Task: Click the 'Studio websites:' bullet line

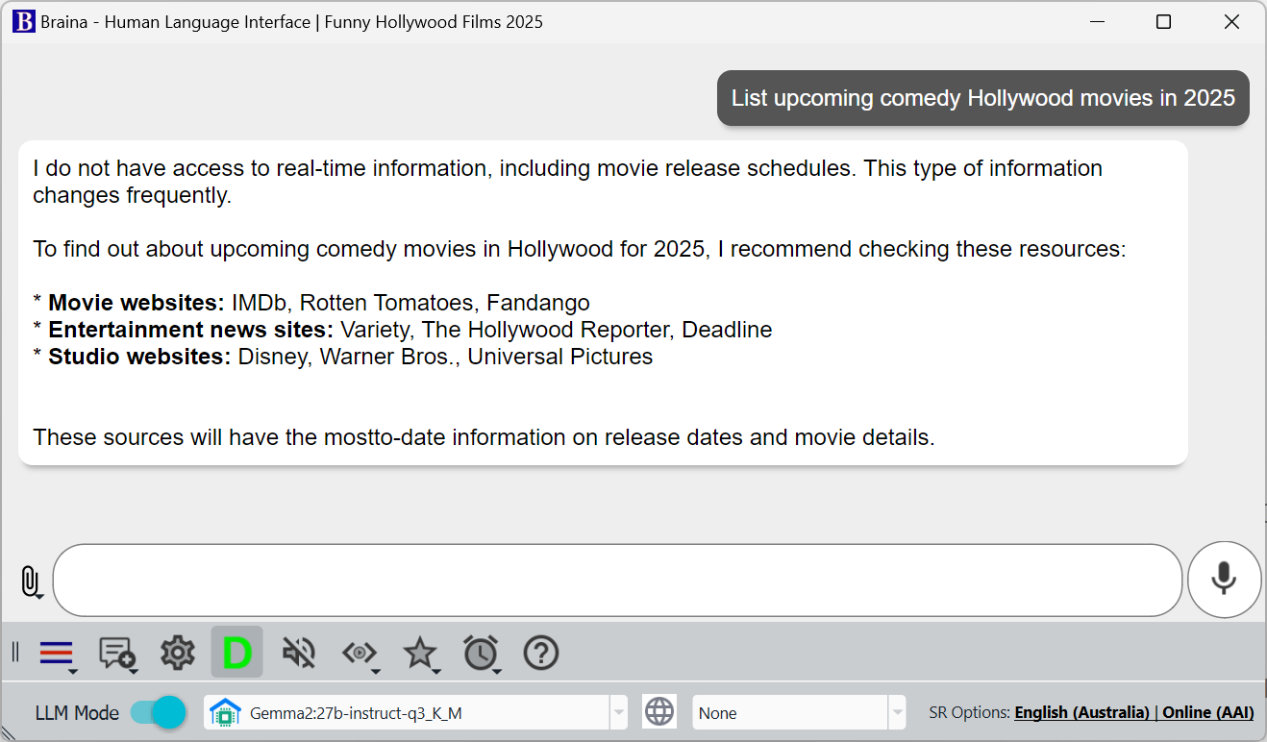Action: (x=343, y=357)
